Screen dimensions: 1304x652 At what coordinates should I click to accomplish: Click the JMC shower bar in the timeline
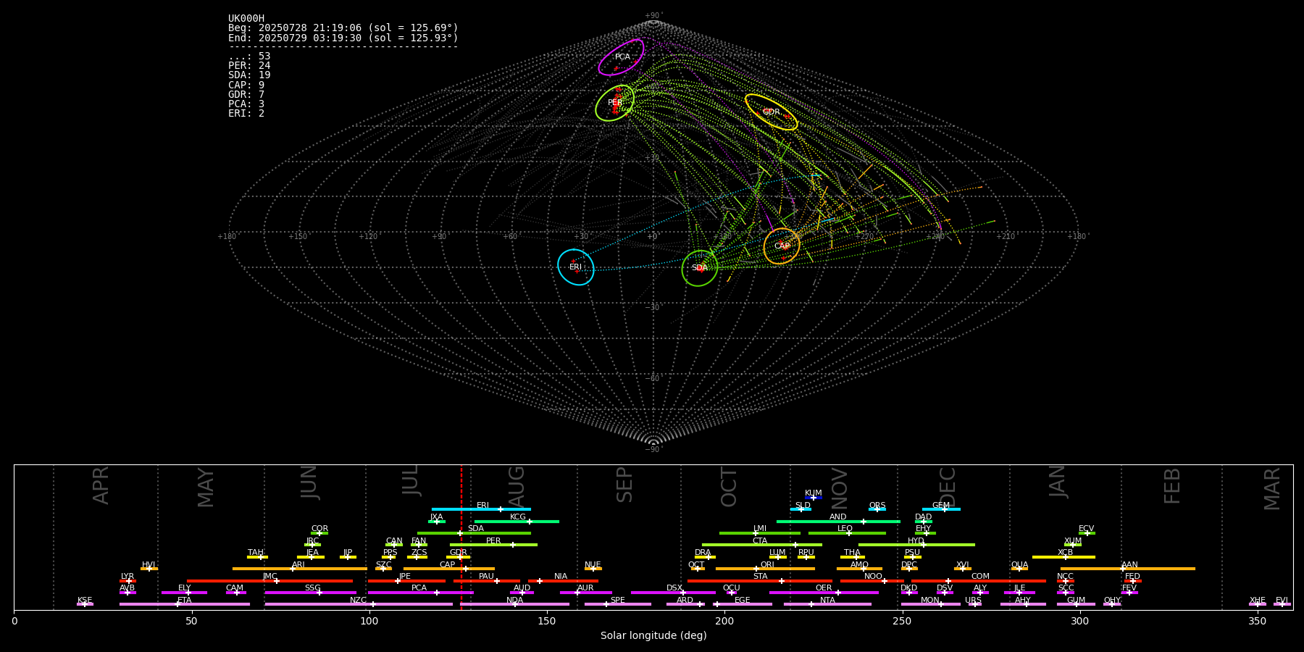(270, 580)
